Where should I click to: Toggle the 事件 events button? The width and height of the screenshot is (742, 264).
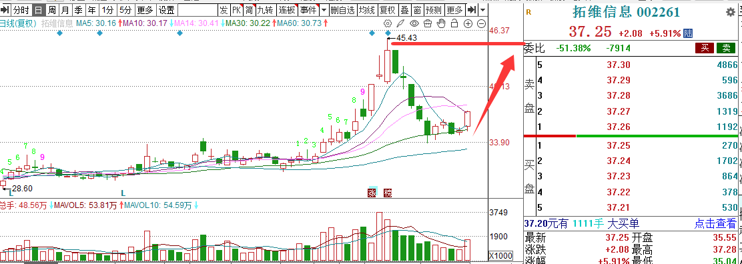click(x=308, y=10)
